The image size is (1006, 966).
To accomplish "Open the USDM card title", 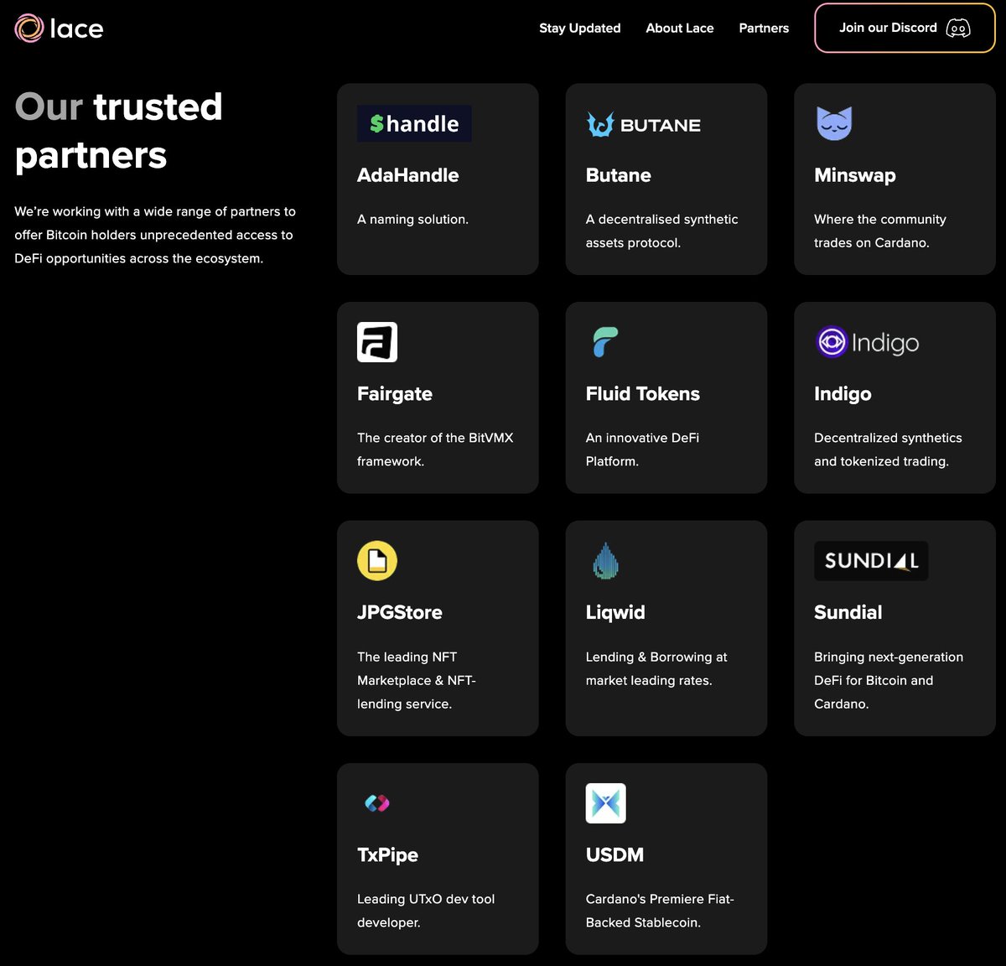I will click(x=614, y=855).
